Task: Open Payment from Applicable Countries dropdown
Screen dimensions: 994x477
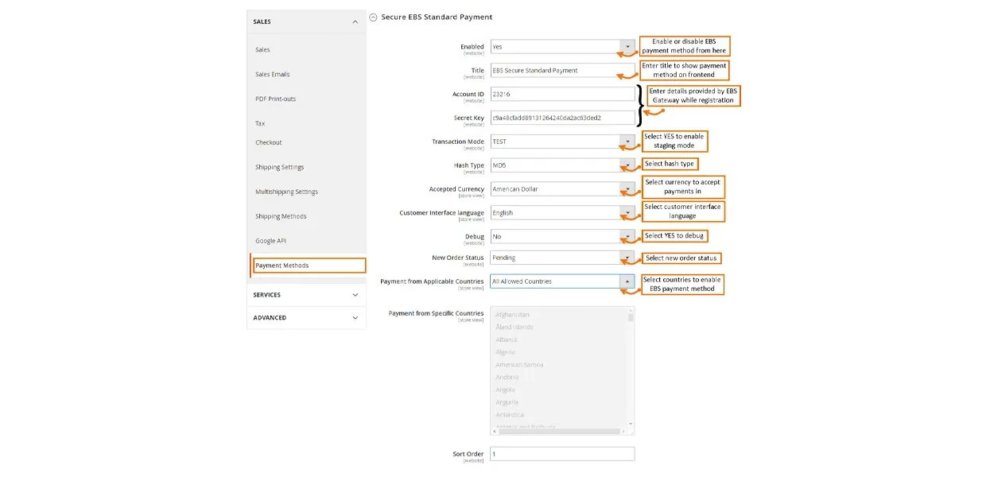Action: coord(562,281)
